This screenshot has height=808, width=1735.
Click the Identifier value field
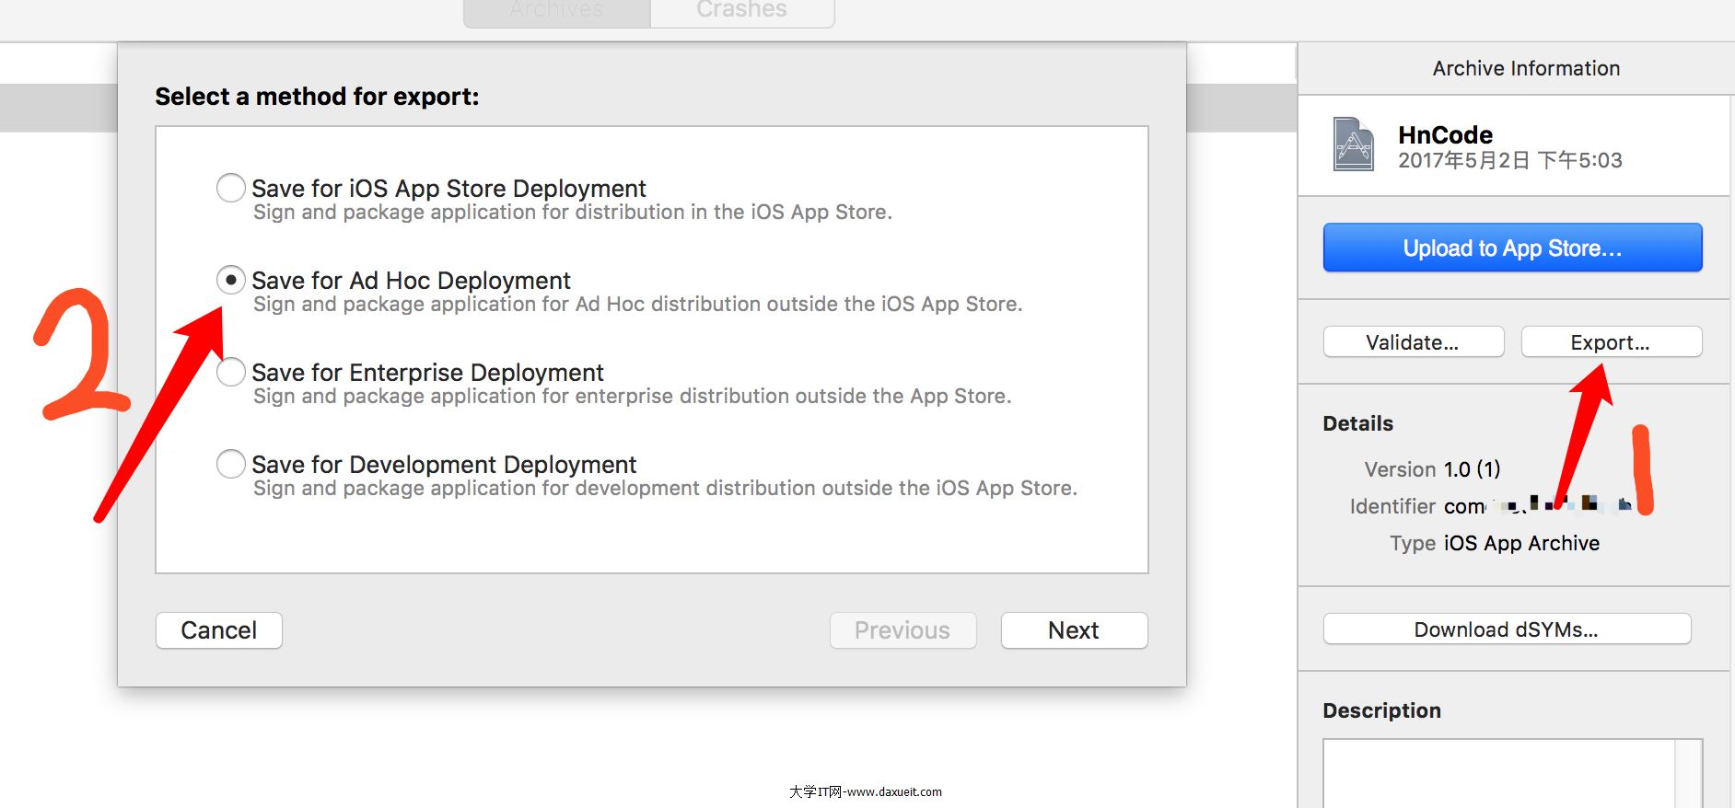(x=1536, y=506)
